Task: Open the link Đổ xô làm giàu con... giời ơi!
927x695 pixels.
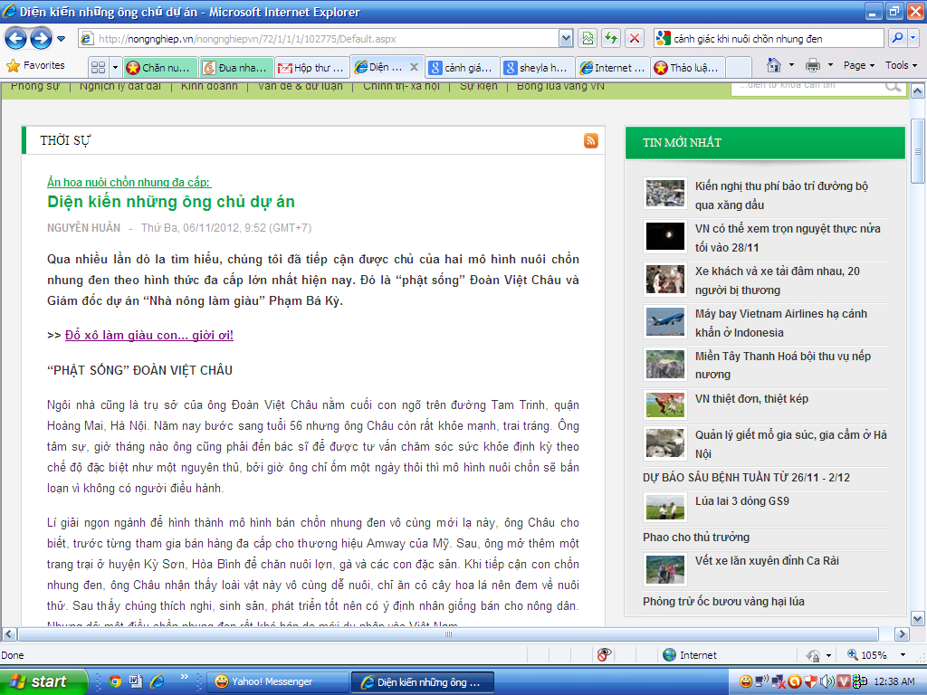Action: pos(148,335)
